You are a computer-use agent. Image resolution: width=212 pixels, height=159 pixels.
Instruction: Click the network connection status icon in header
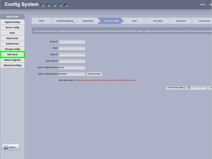[42, 5]
